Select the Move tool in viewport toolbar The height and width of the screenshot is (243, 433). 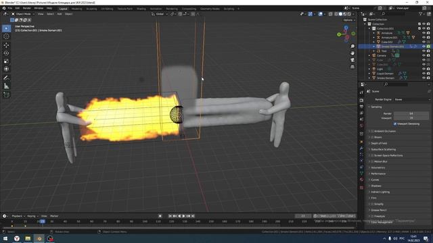tap(6, 45)
